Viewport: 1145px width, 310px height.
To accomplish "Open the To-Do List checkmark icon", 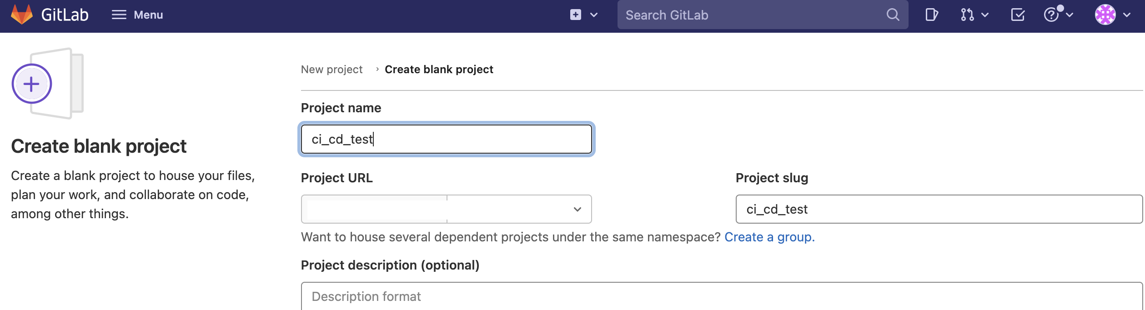I will click(1018, 15).
